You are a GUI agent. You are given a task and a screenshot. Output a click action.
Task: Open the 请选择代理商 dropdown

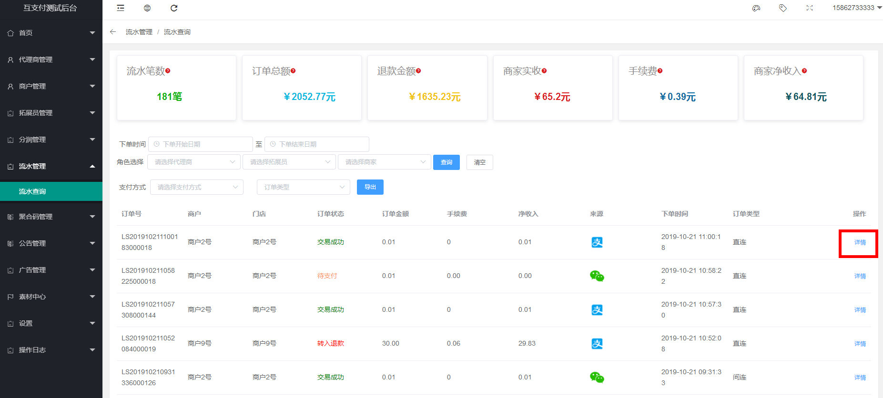(194, 162)
